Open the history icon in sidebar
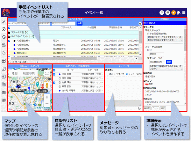Viewport: 191px width, 141px height. point(4,37)
